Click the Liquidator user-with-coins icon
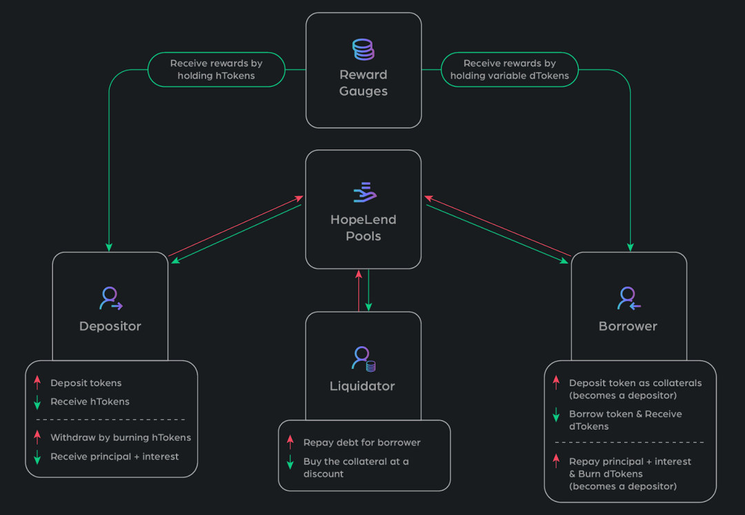Image resolution: width=745 pixels, height=515 pixels. [x=364, y=359]
